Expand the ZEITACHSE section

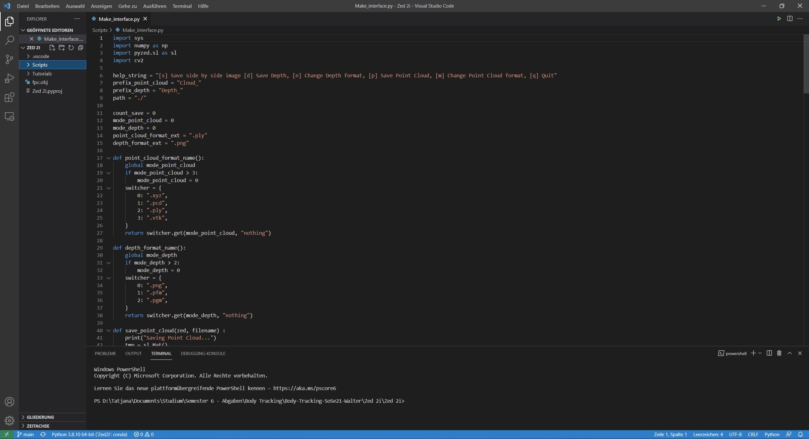coord(52,426)
